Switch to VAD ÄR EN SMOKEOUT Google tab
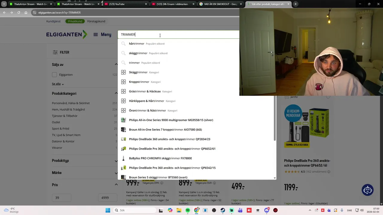The image size is (383, 215). click(x=221, y=4)
